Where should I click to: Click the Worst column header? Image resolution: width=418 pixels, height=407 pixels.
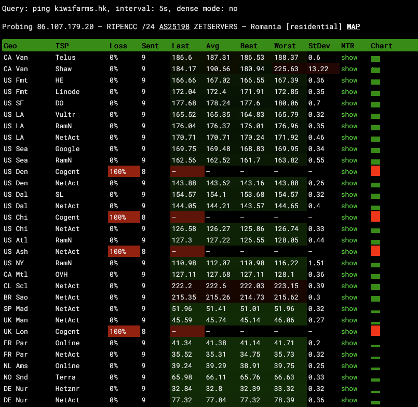pyautogui.click(x=285, y=46)
